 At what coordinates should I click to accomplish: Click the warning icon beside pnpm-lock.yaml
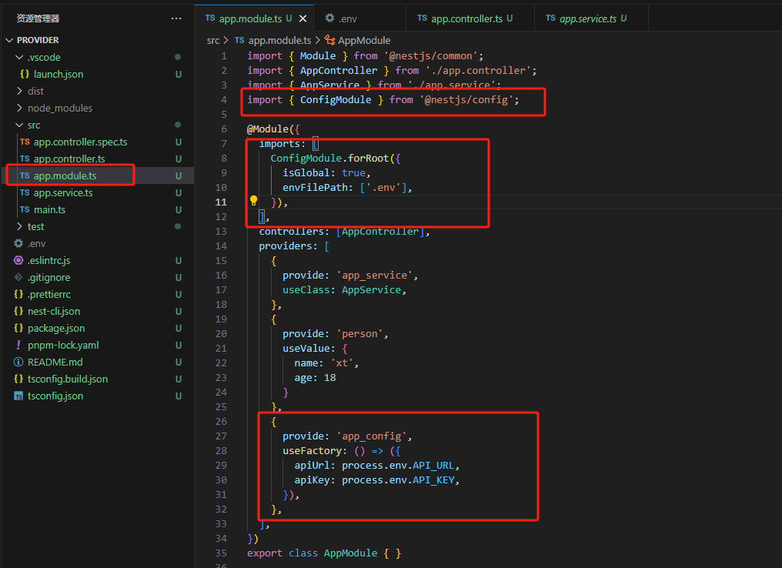18,345
